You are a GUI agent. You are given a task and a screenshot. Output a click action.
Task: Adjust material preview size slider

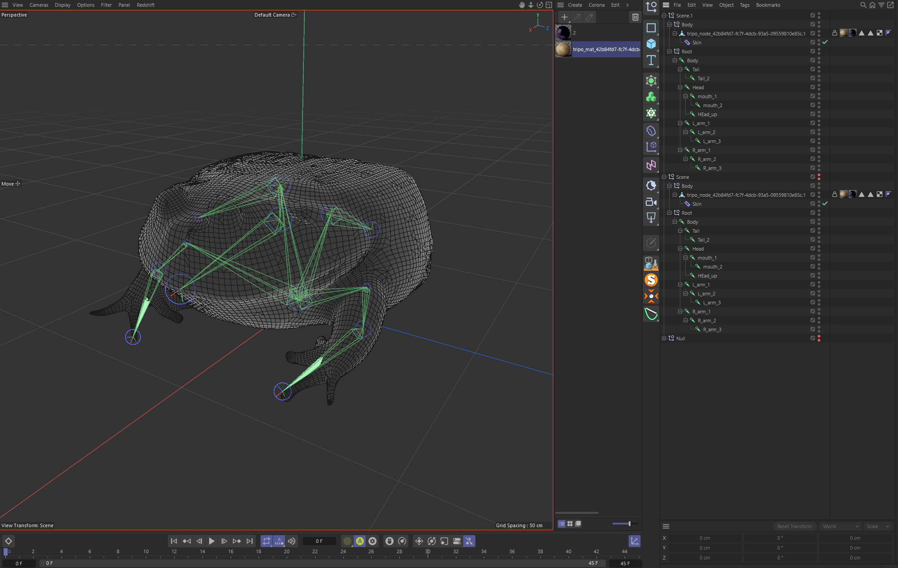(629, 524)
